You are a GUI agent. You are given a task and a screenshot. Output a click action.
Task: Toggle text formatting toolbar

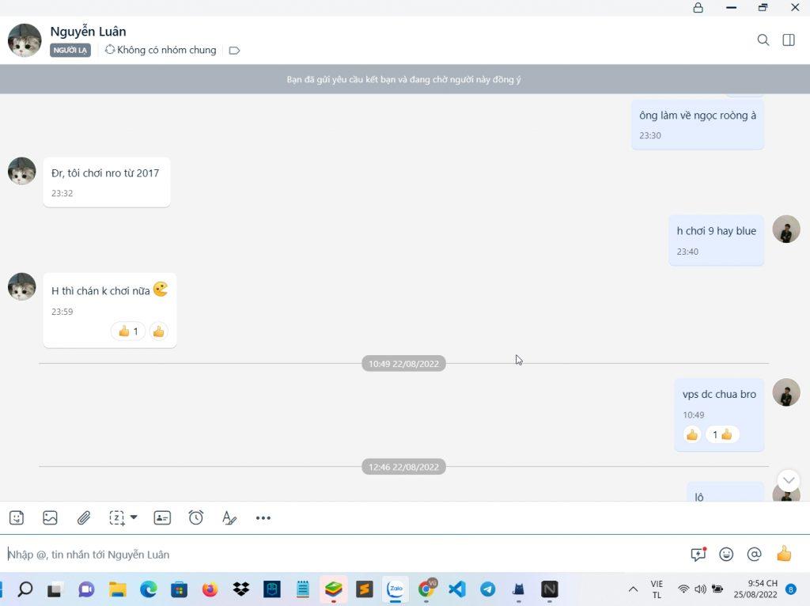(229, 518)
